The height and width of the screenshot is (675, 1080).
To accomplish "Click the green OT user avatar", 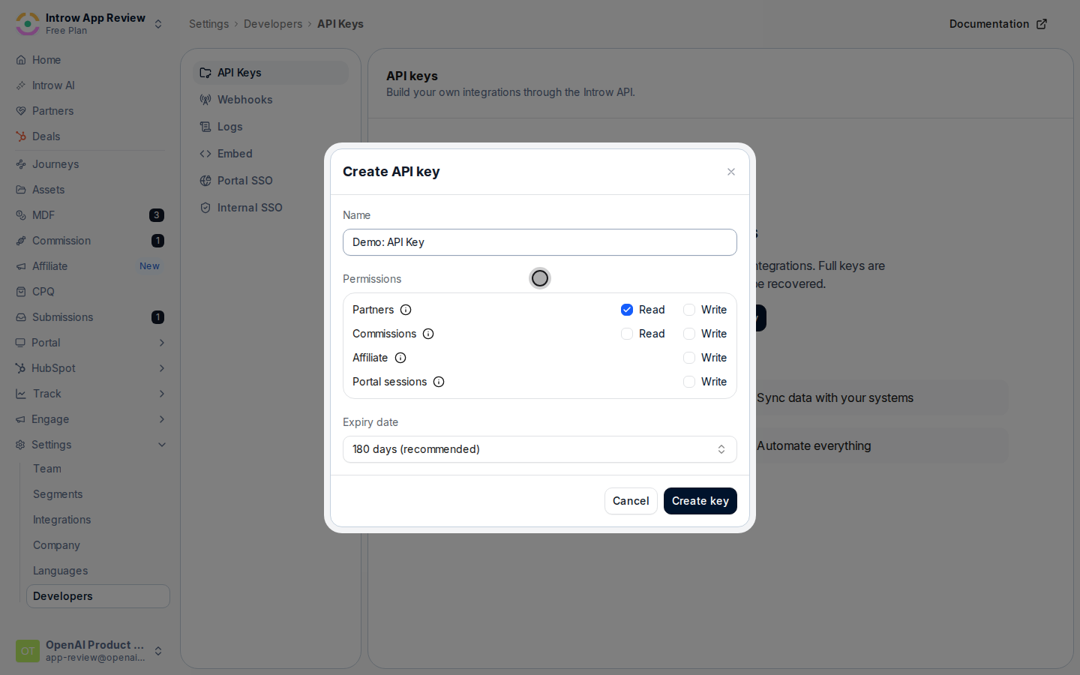I will point(28,651).
